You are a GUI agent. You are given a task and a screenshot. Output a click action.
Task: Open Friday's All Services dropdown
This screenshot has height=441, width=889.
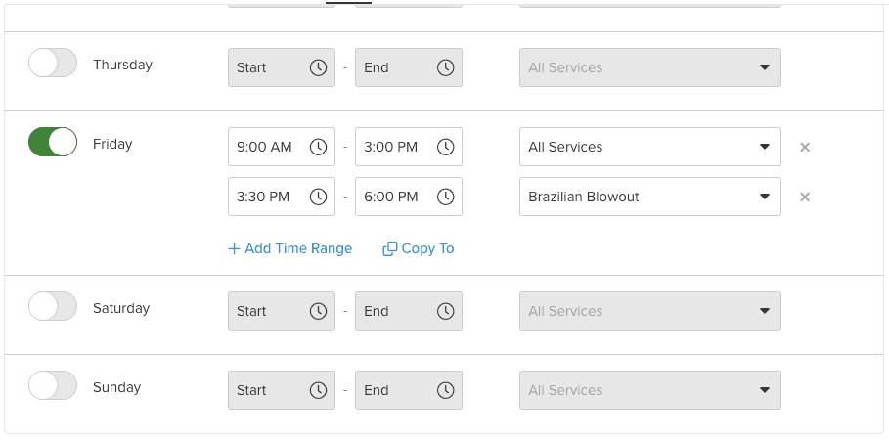(x=649, y=147)
